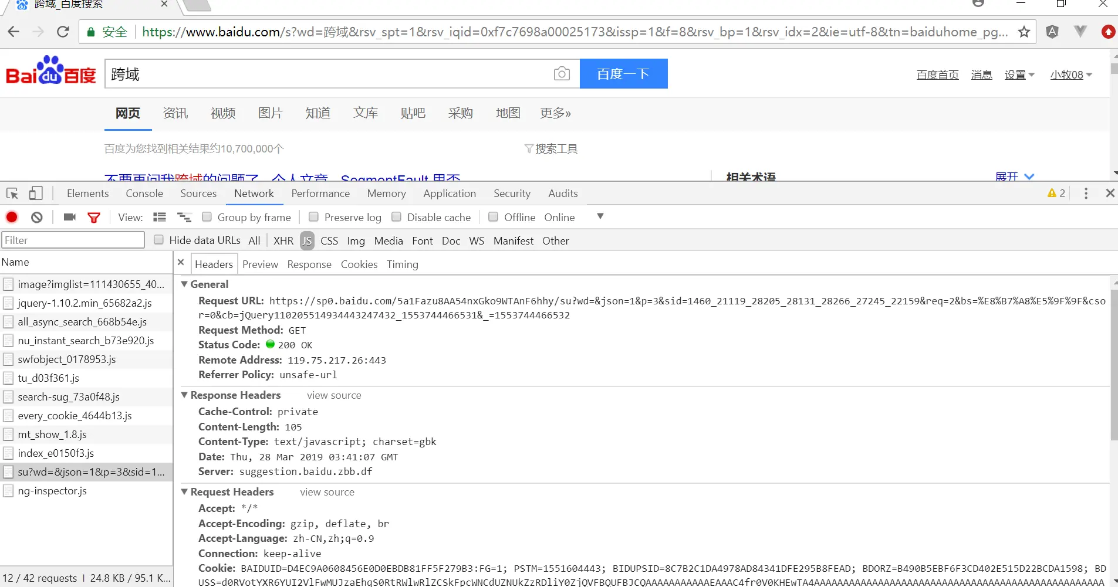The height and width of the screenshot is (587, 1118).
Task: Switch to the Console tab
Action: tap(144, 194)
